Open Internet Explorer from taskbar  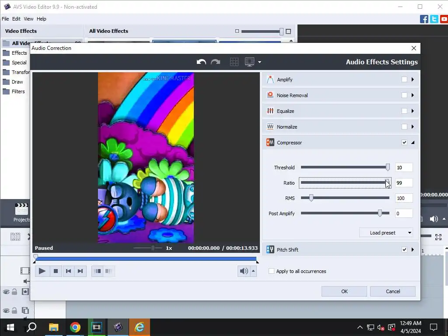(140, 327)
